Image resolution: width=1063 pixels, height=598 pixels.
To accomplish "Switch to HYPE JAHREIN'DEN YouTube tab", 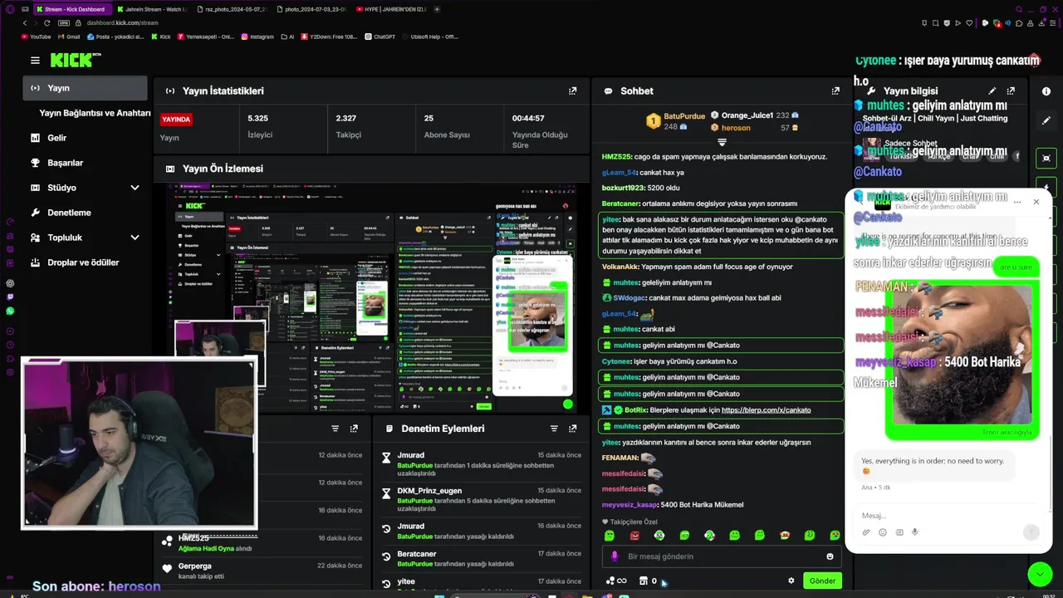I will coord(390,9).
